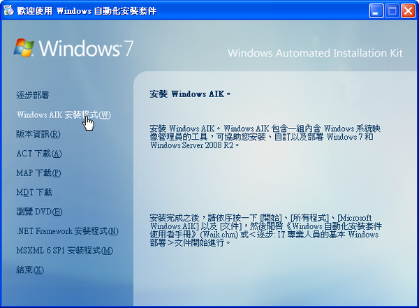The width and height of the screenshot is (419, 308).
Task: Click the Windows flag logo
Action: [24, 47]
